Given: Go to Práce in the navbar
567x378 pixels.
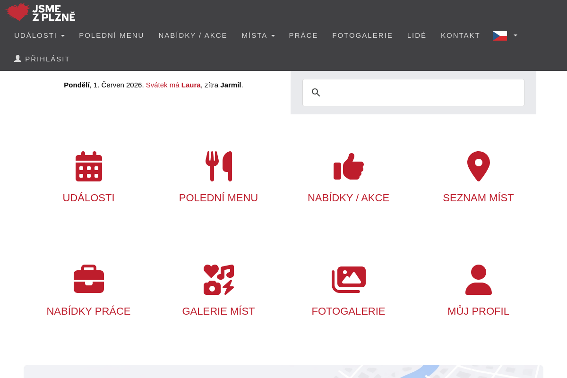Looking at the screenshot, I should (x=303, y=35).
